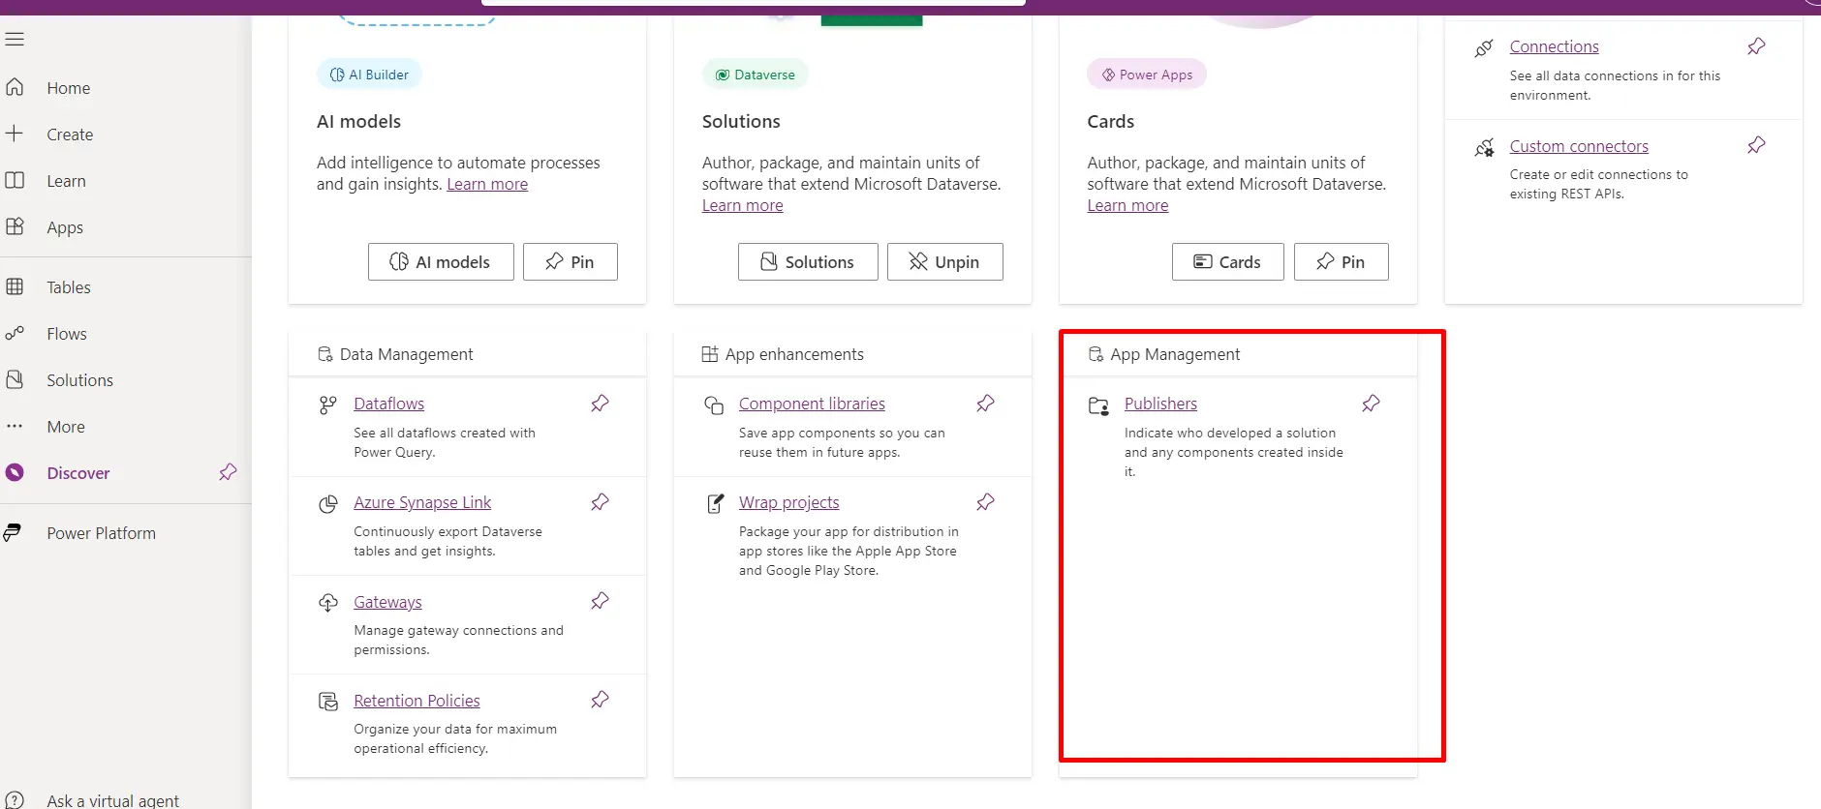This screenshot has height=809, width=1821.
Task: Pin Dataflows using its pin icon
Action: [x=600, y=404]
